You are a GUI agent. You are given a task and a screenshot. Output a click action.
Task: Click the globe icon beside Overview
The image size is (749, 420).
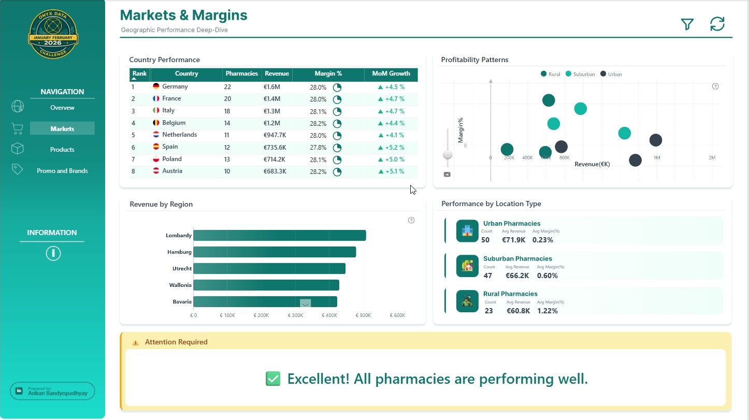18,107
